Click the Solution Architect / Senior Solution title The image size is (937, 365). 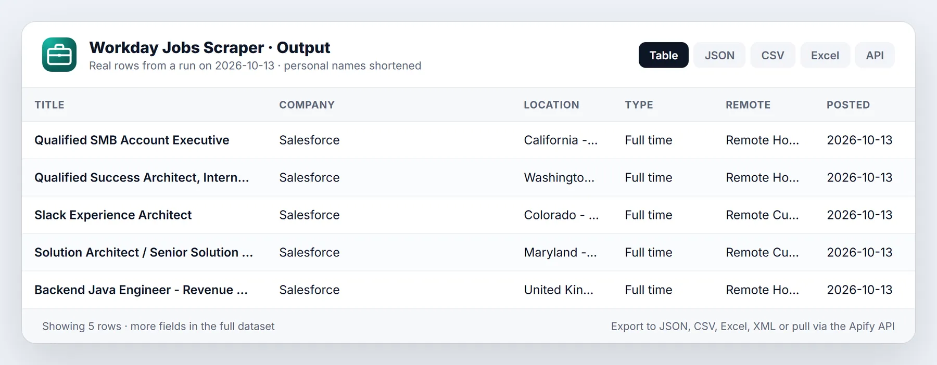pos(144,253)
